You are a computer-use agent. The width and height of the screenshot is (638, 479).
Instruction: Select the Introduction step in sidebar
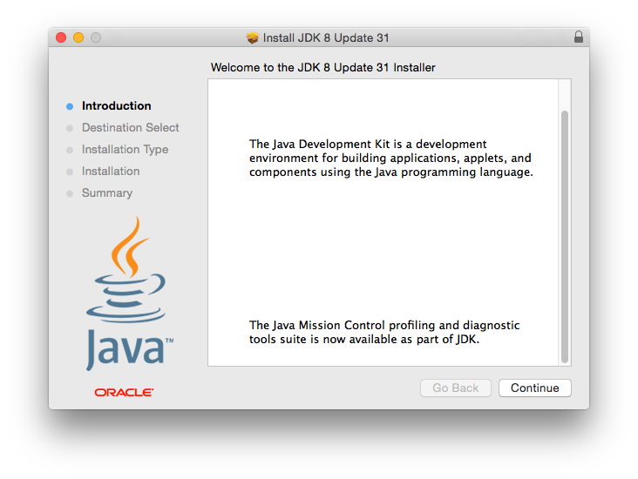click(x=117, y=105)
